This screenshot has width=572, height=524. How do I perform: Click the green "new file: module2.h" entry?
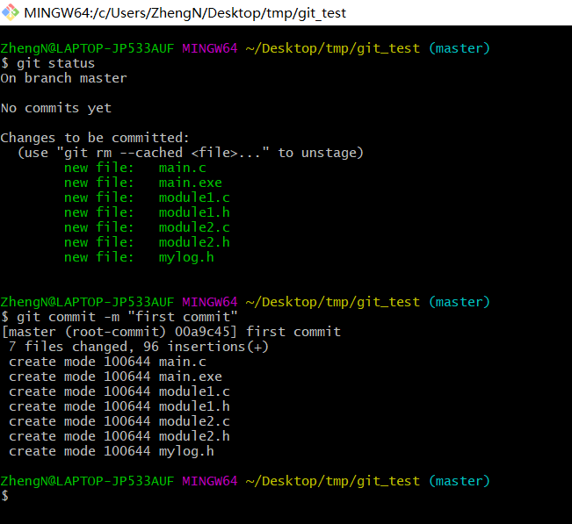point(146,242)
